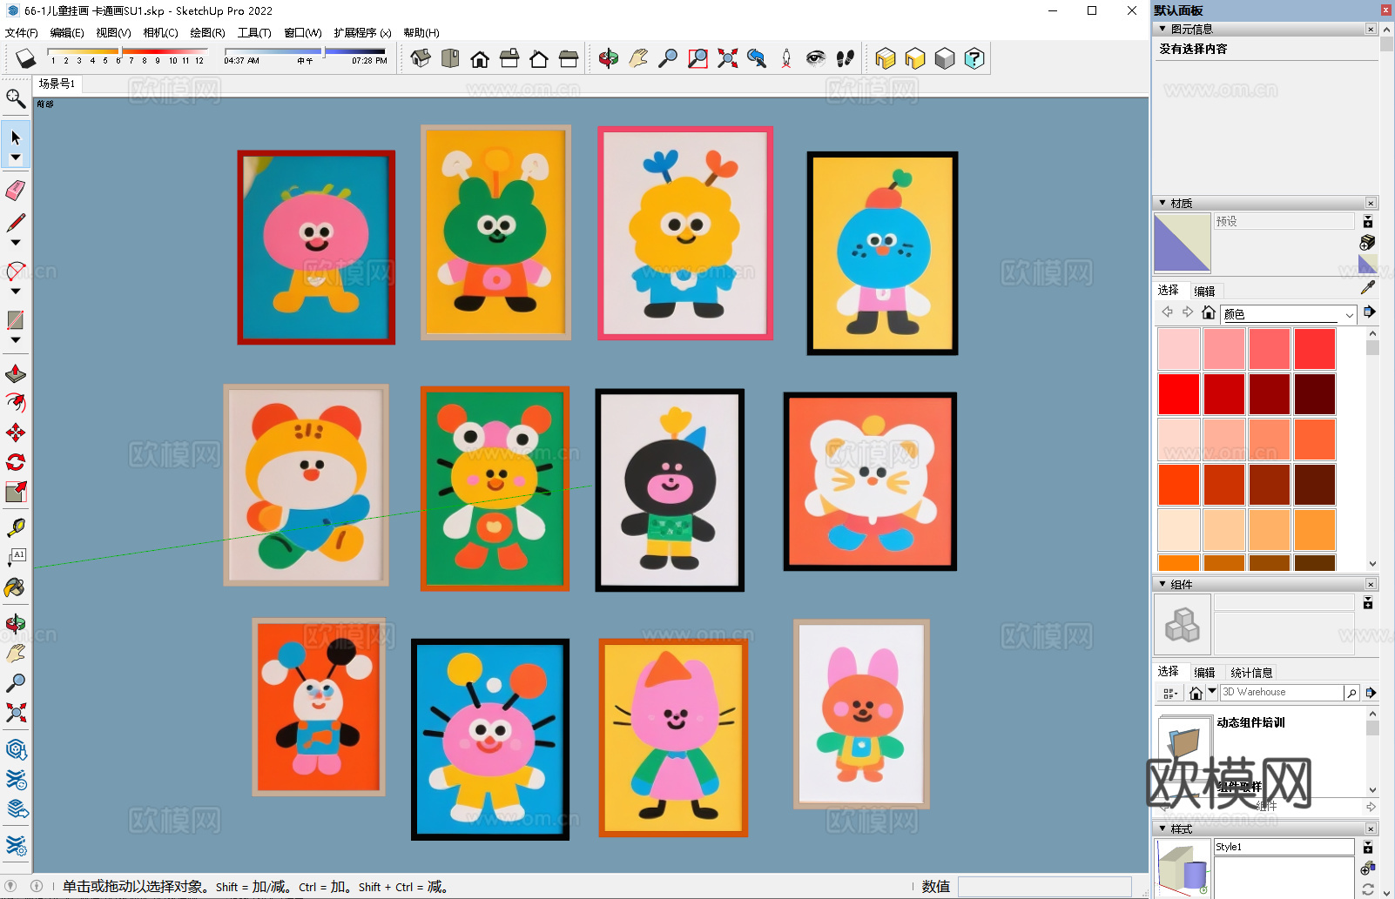This screenshot has height=899, width=1395.
Task: Open the 颜色 material library dropdown
Action: [1349, 314]
